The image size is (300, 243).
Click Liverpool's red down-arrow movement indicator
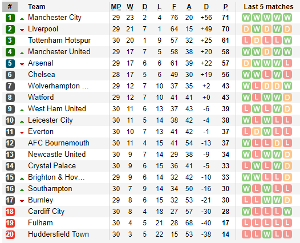point(22,30)
